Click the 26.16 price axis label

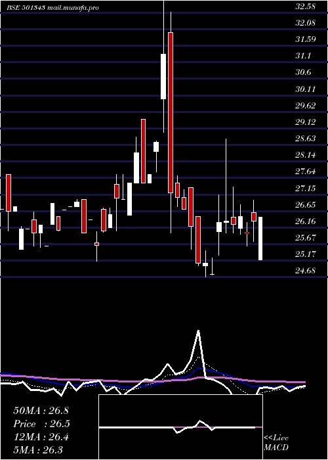coord(306,221)
